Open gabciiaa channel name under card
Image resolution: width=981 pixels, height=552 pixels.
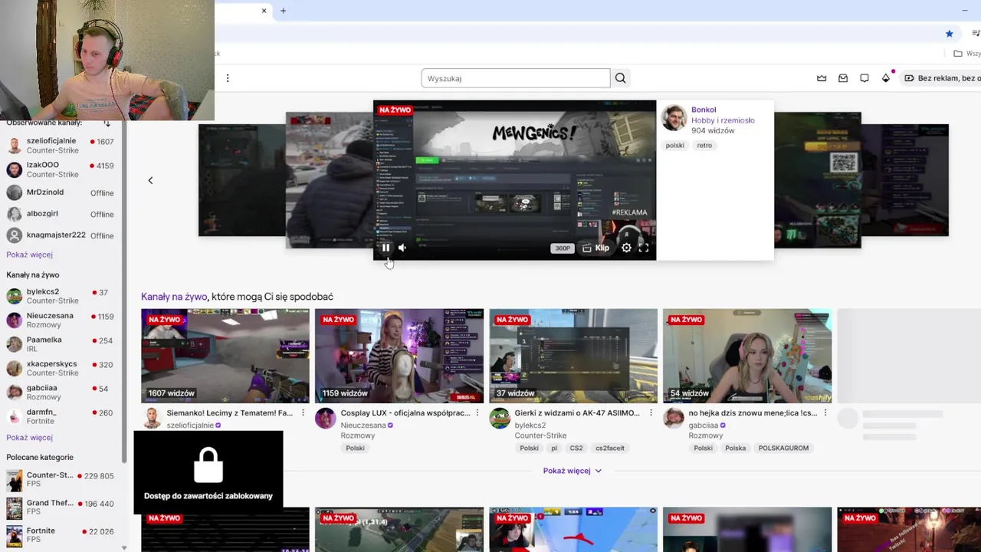pyautogui.click(x=704, y=426)
